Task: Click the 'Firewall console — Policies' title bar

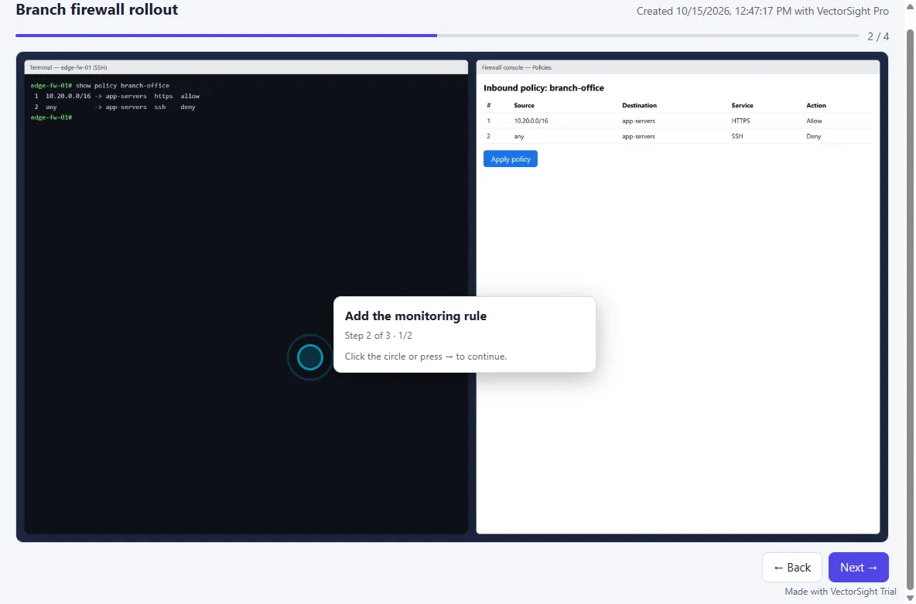Action: point(678,67)
